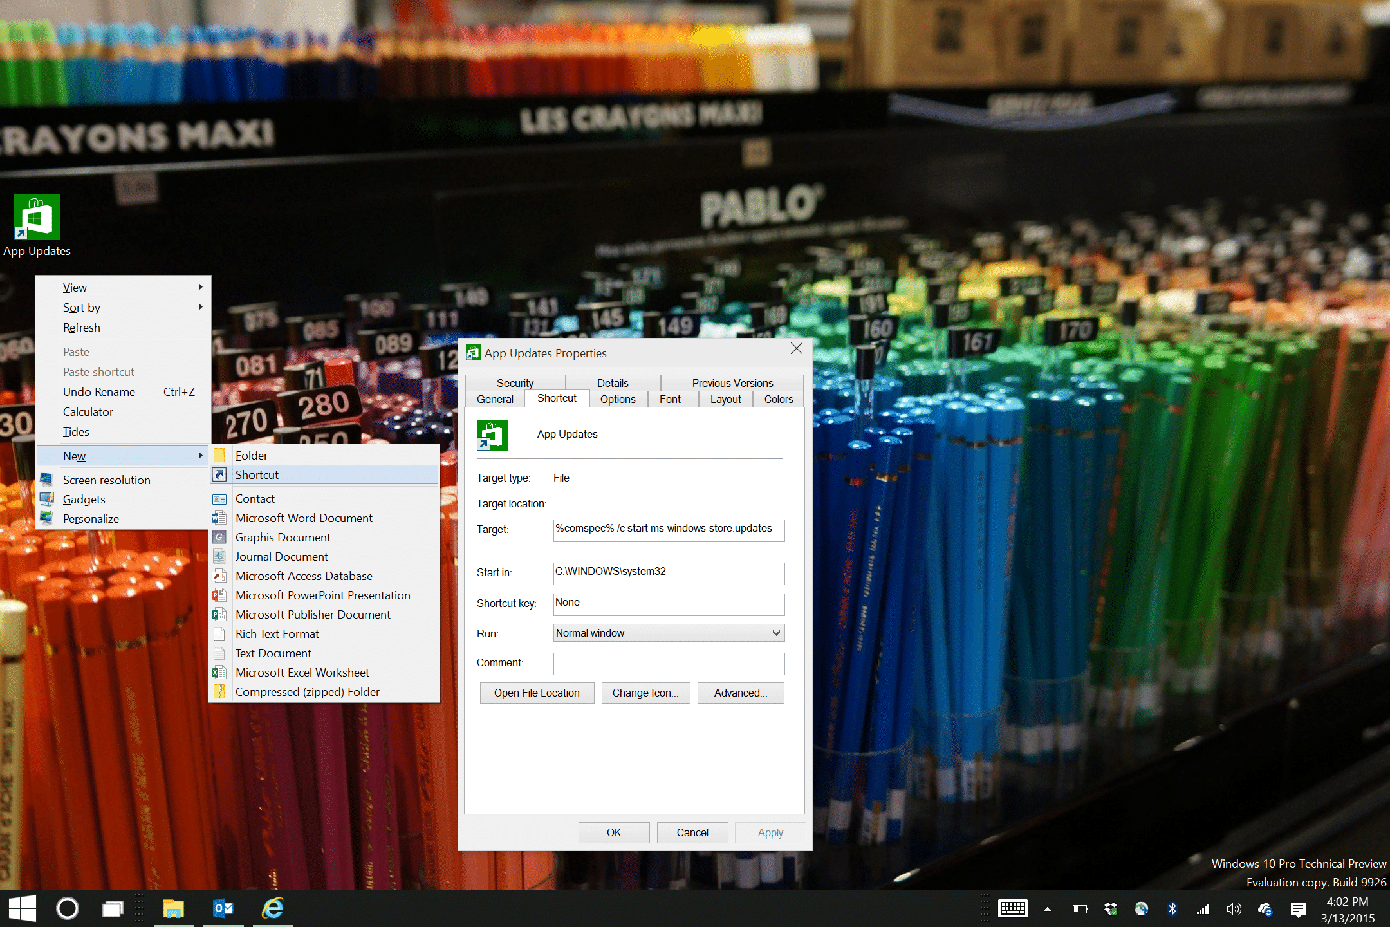Choose Refresh from the context menu
Viewport: 1390px width, 927px height.
coord(123,327)
